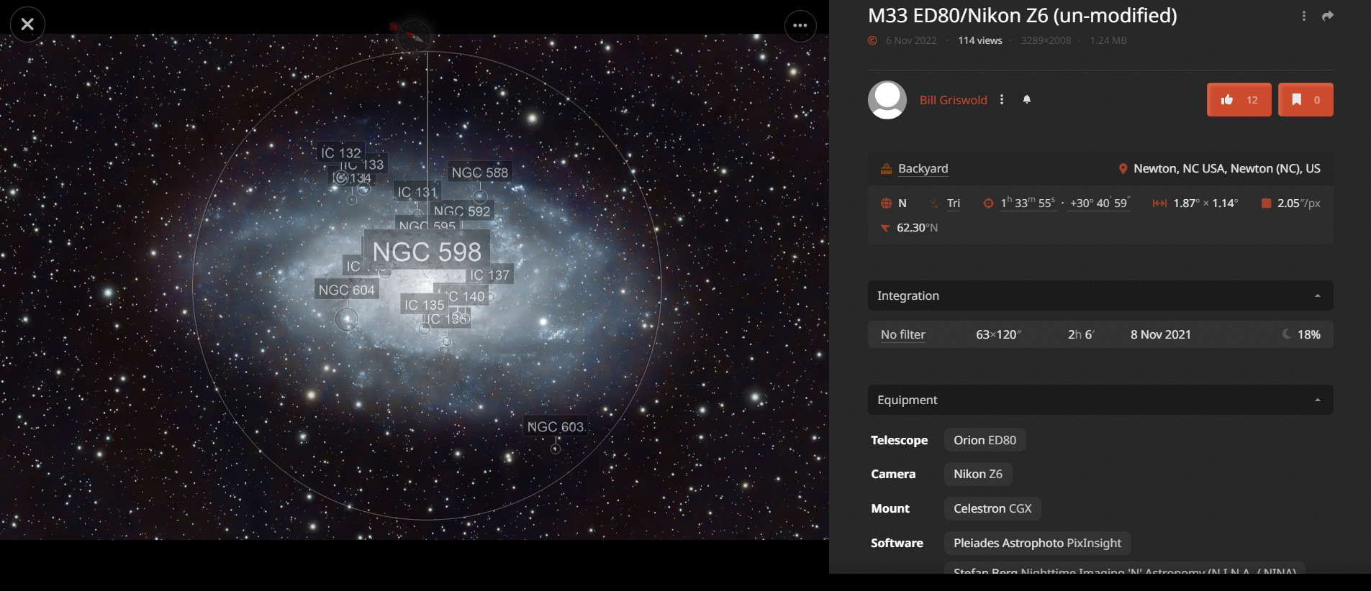
Task: Click the IC 137 annotation label
Action: click(x=489, y=275)
